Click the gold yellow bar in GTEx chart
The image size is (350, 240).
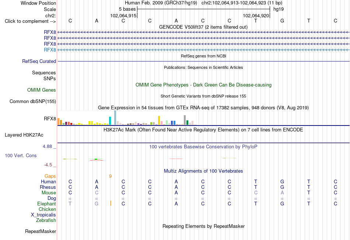point(159,120)
